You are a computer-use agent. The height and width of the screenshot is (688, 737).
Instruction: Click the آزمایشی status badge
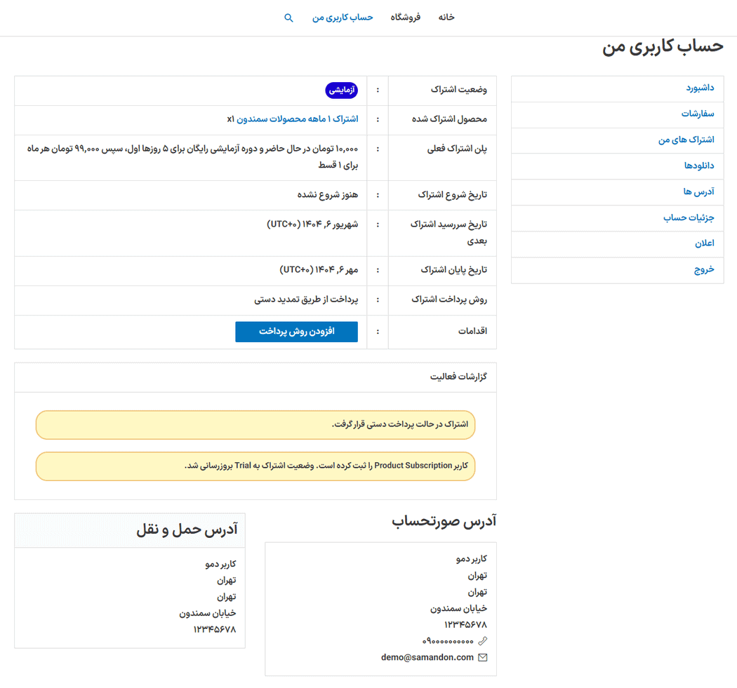342,90
